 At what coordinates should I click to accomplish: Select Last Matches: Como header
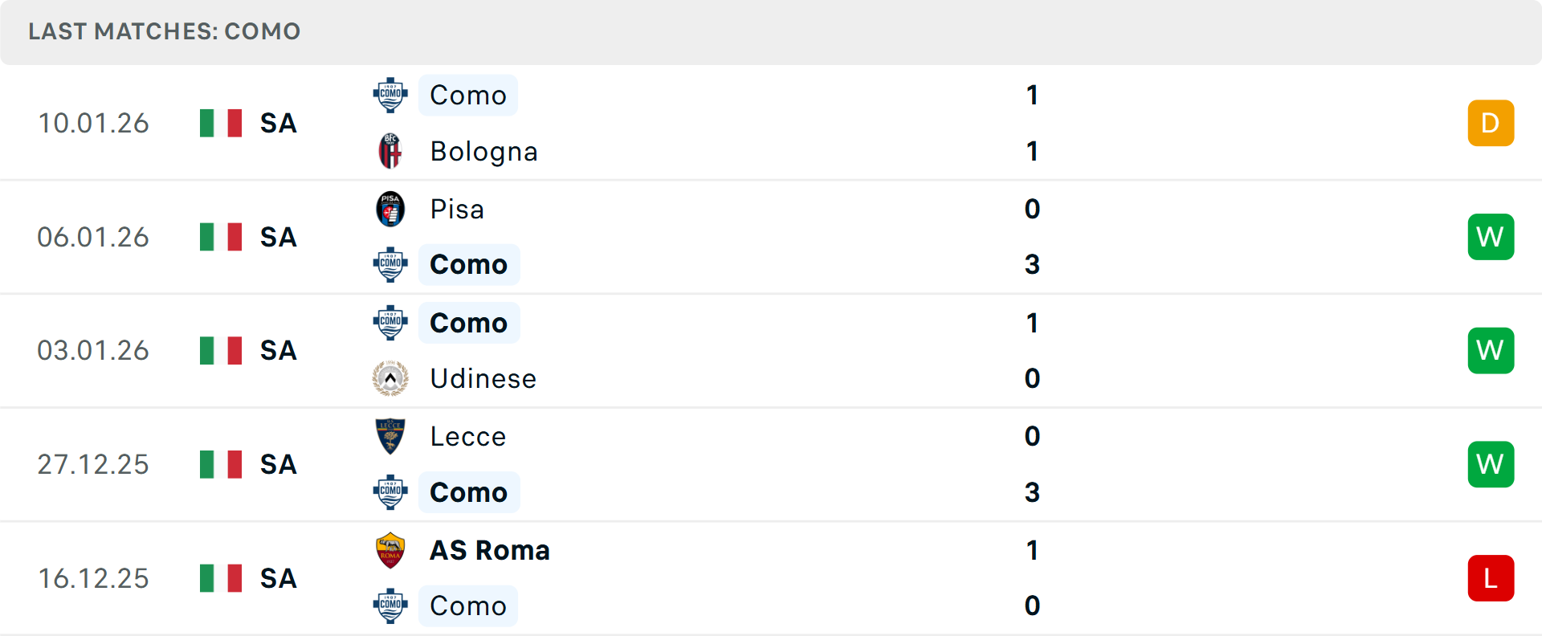(x=164, y=31)
